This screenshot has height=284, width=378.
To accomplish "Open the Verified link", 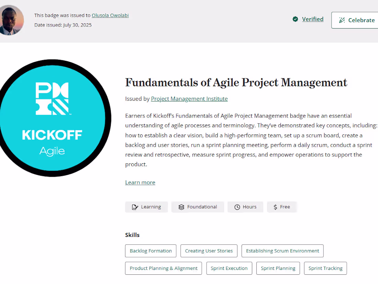I will pos(312,19).
